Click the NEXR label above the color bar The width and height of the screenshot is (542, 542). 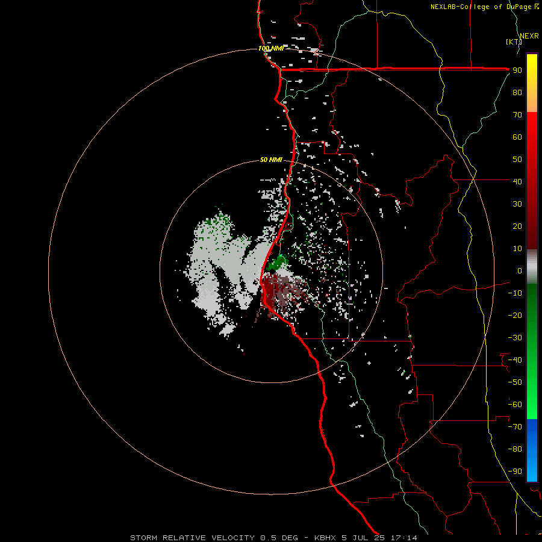(529, 36)
